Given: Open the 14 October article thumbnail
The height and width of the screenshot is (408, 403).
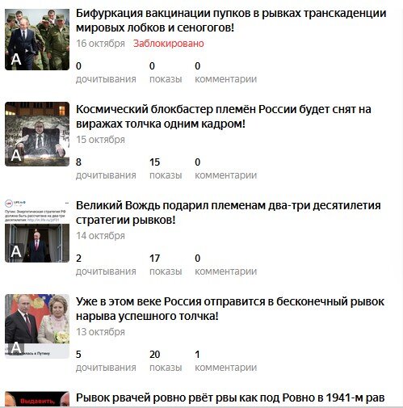Looking at the screenshot, I should (x=37, y=230).
